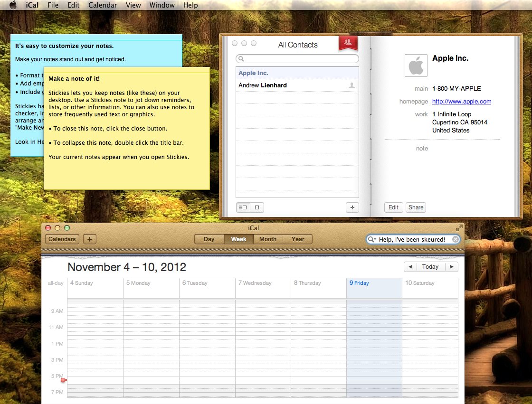Click the 'It's easy to customize your notes.' heading
532x404 pixels.
65,46
